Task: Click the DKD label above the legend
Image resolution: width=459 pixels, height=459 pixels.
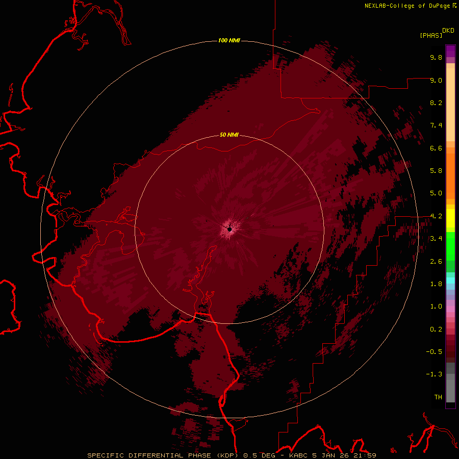Action: pyautogui.click(x=448, y=31)
